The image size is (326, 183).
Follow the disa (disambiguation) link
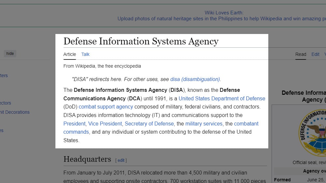(195, 79)
